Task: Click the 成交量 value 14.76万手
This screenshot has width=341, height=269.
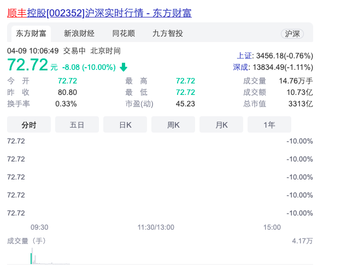Action: 296,81
